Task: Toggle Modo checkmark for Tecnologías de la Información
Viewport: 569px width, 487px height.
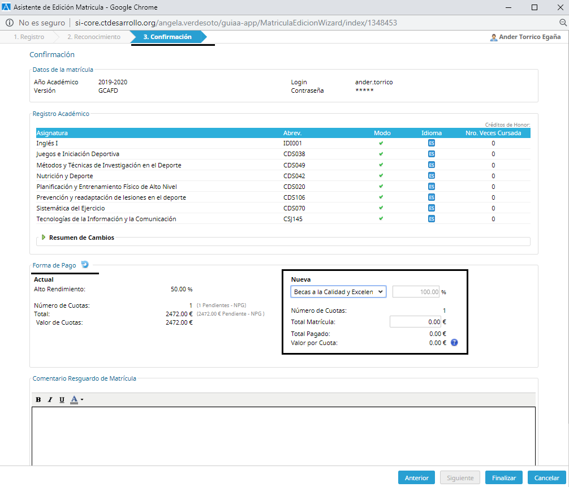Action: pyautogui.click(x=381, y=219)
